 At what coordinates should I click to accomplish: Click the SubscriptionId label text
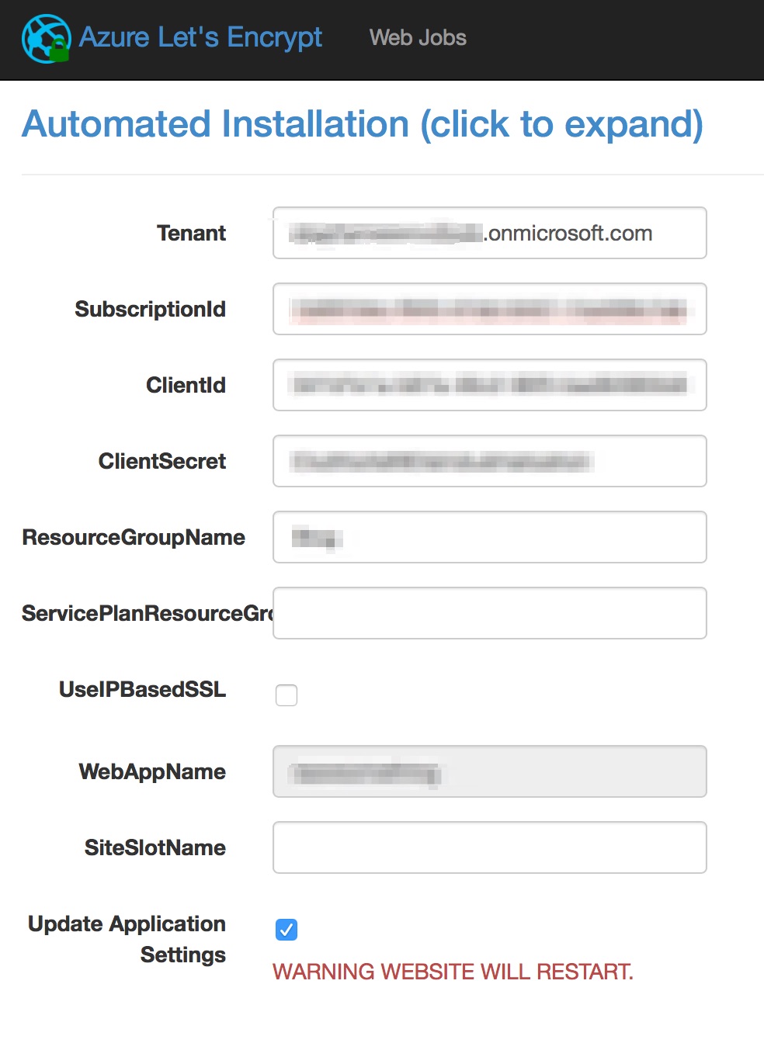pyautogui.click(x=149, y=309)
